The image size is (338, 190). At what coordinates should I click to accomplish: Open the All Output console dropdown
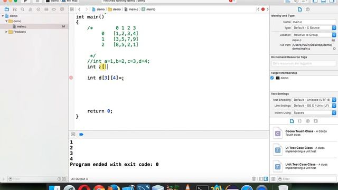[80, 179]
